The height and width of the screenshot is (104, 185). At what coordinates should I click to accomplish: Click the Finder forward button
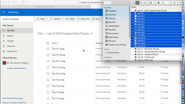pyautogui.click(x=110, y=3)
